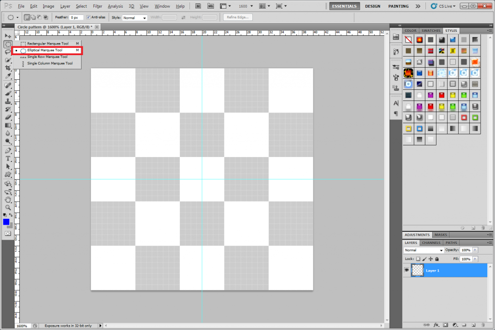Select the Move tool
Image resolution: width=495 pixels, height=330 pixels.
point(8,36)
